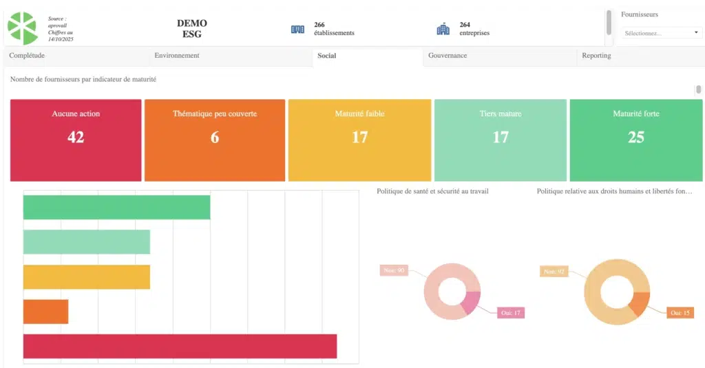Image resolution: width=705 pixels, height=368 pixels.
Task: Click the Fournisseurs dropdown arrow
Action: (x=696, y=32)
